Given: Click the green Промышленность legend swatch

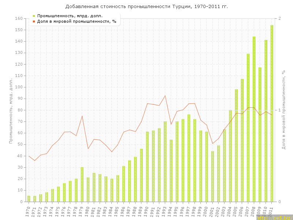Looking at the screenshot, I should (34, 16).
